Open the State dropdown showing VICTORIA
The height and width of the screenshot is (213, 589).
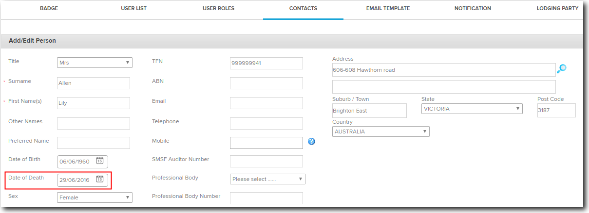[472, 109]
